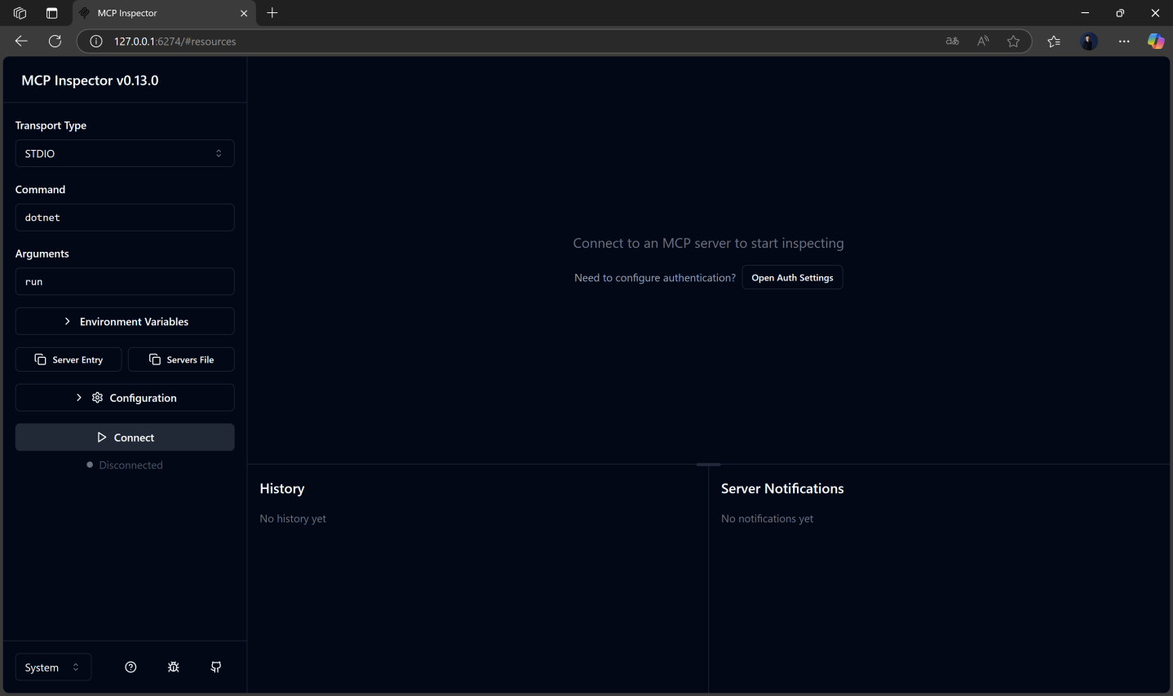Minimize the browser window
Viewport: 1173px width, 696px height.
point(1085,13)
